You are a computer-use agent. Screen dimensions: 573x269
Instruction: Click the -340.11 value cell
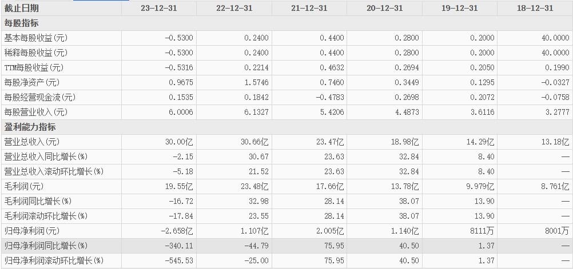pos(179,246)
